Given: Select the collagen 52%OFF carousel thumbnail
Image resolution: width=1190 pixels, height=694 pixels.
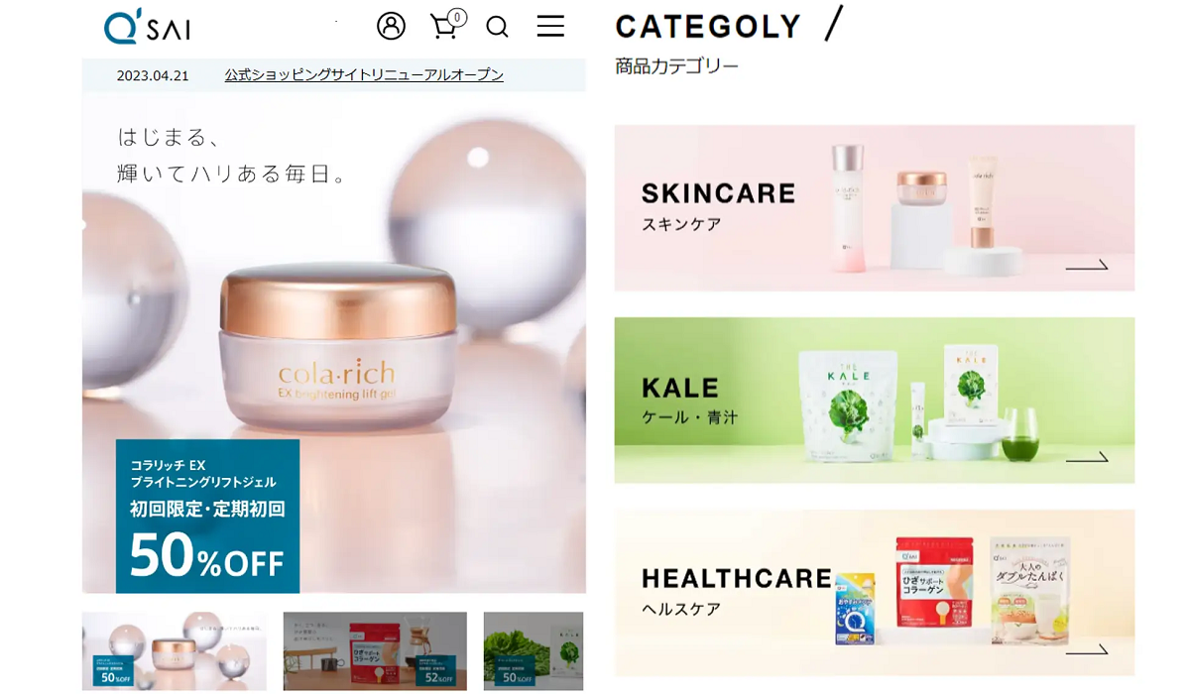Looking at the screenshot, I should 375,651.
